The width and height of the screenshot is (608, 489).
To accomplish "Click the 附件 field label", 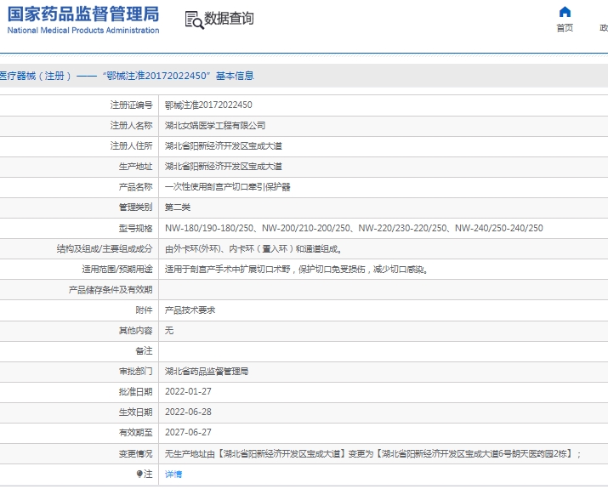I will click(144, 310).
